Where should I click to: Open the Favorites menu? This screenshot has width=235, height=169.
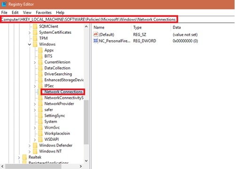click(x=44, y=13)
